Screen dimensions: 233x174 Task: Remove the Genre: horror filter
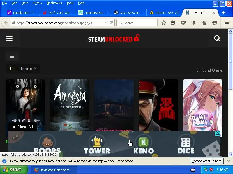point(35,68)
